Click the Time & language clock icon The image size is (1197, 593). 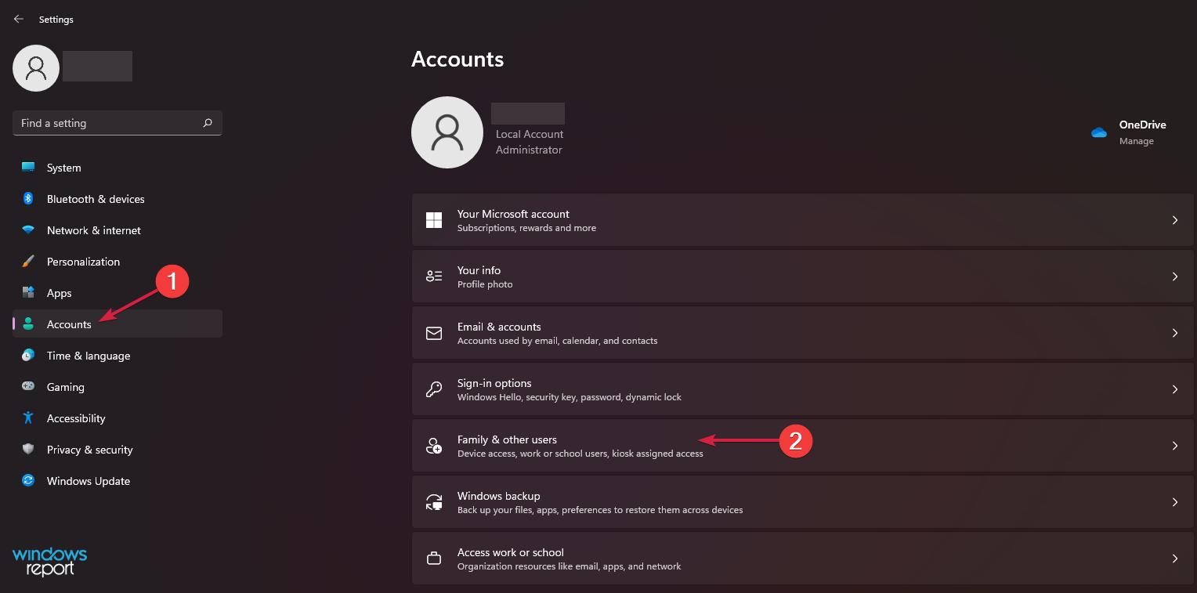(28, 356)
